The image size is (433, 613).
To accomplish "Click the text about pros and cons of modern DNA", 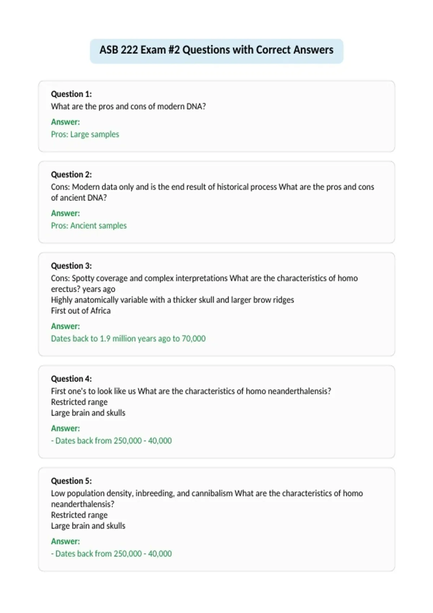I will 128,106.
